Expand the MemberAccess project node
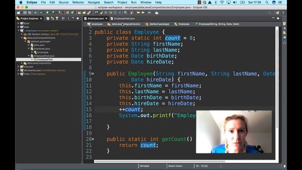This screenshot has width=302, height=170. [x=18, y=70]
